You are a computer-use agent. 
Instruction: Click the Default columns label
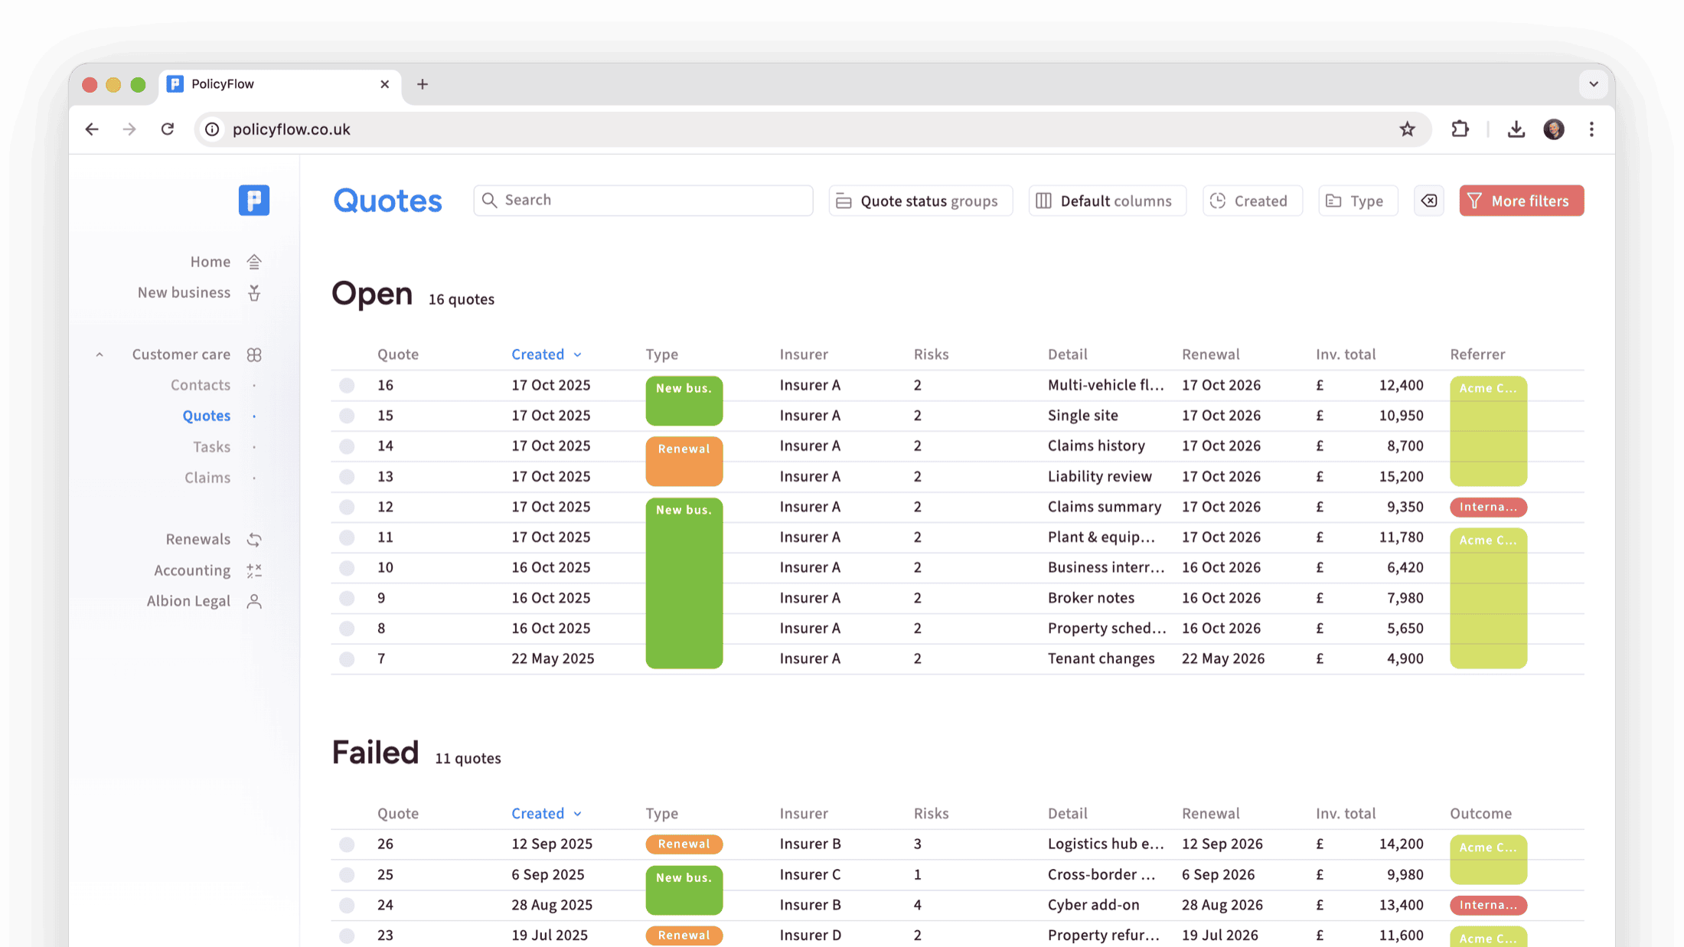[1116, 201]
